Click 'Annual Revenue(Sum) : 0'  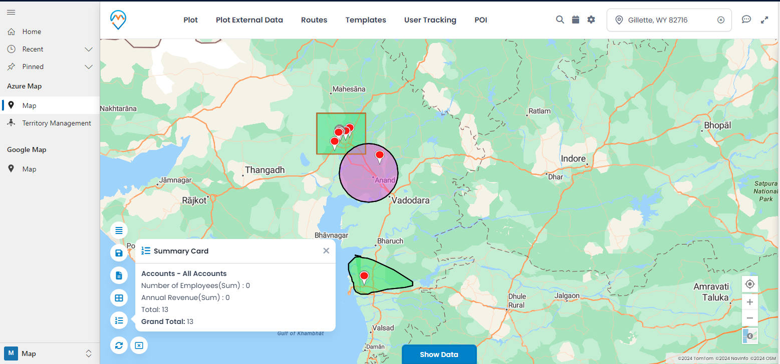tap(185, 297)
